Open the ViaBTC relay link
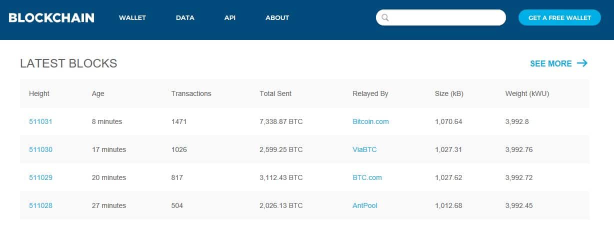 pos(364,149)
